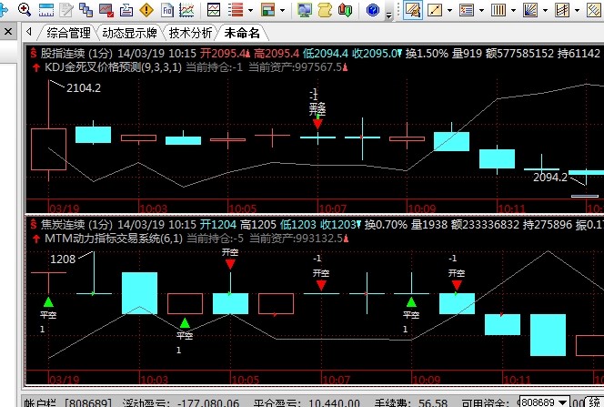
Task: Open the multi-line chart icon in toolbar
Action: (x=186, y=10)
